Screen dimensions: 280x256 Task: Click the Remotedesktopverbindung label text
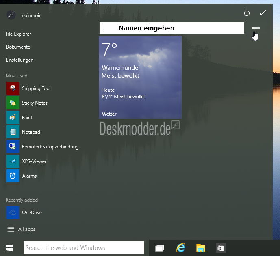pos(50,147)
